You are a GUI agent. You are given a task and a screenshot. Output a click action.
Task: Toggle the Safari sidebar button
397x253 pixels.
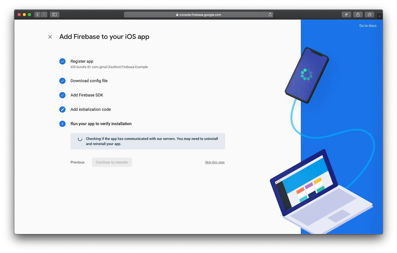[x=55, y=15]
